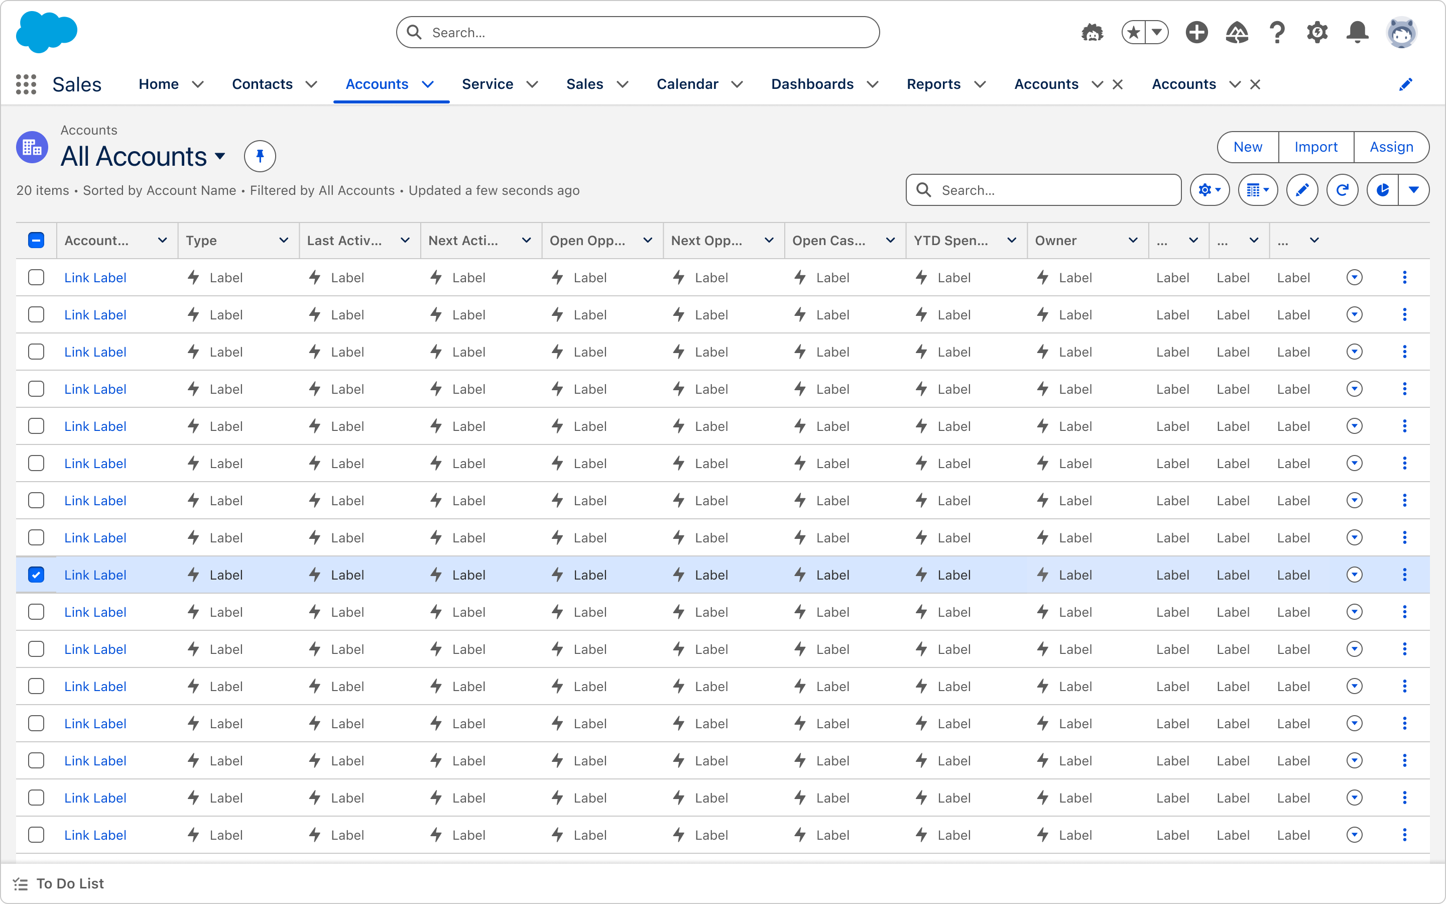
Task: Open the All Accounts list view dropdown
Action: point(220,157)
